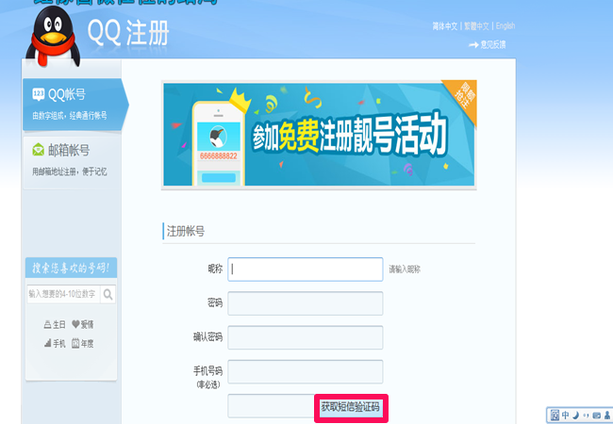Focus the 密码 password input field
613x424 pixels.
click(305, 303)
